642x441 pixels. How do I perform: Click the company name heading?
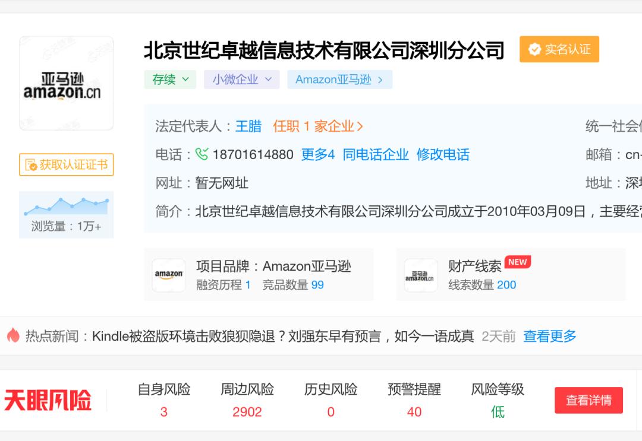324,50
